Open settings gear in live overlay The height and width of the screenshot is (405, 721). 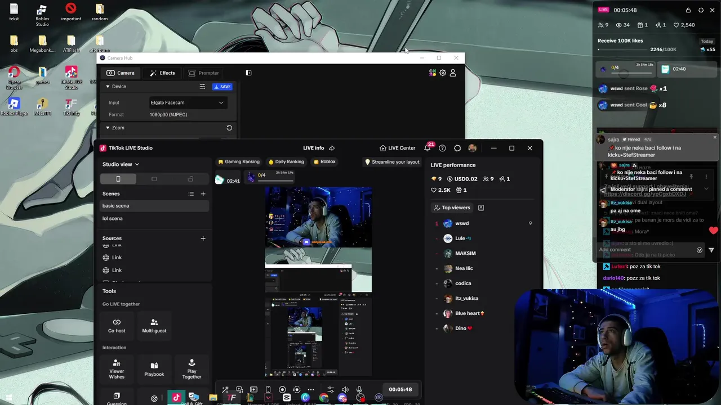tap(701, 10)
